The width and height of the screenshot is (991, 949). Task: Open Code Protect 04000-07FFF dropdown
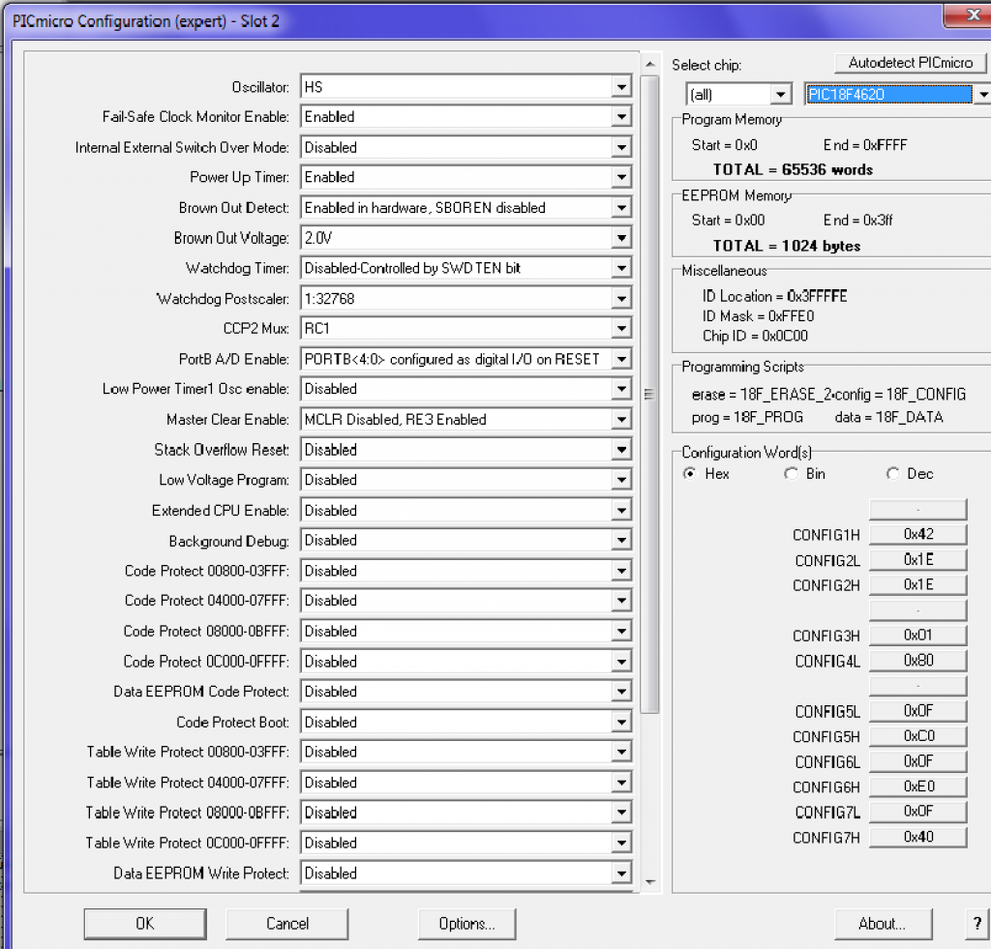pyautogui.click(x=465, y=600)
